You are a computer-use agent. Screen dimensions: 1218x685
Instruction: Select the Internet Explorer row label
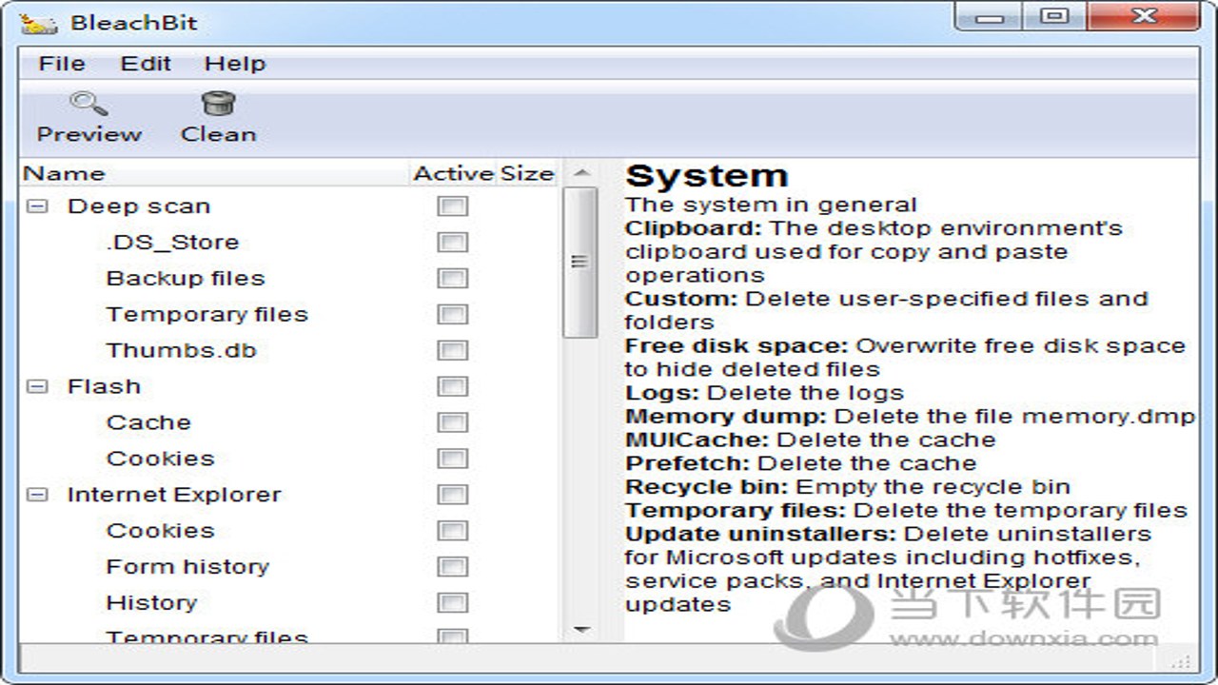[174, 495]
